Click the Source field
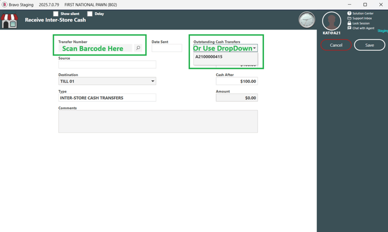The image size is (388, 232). pos(107,65)
